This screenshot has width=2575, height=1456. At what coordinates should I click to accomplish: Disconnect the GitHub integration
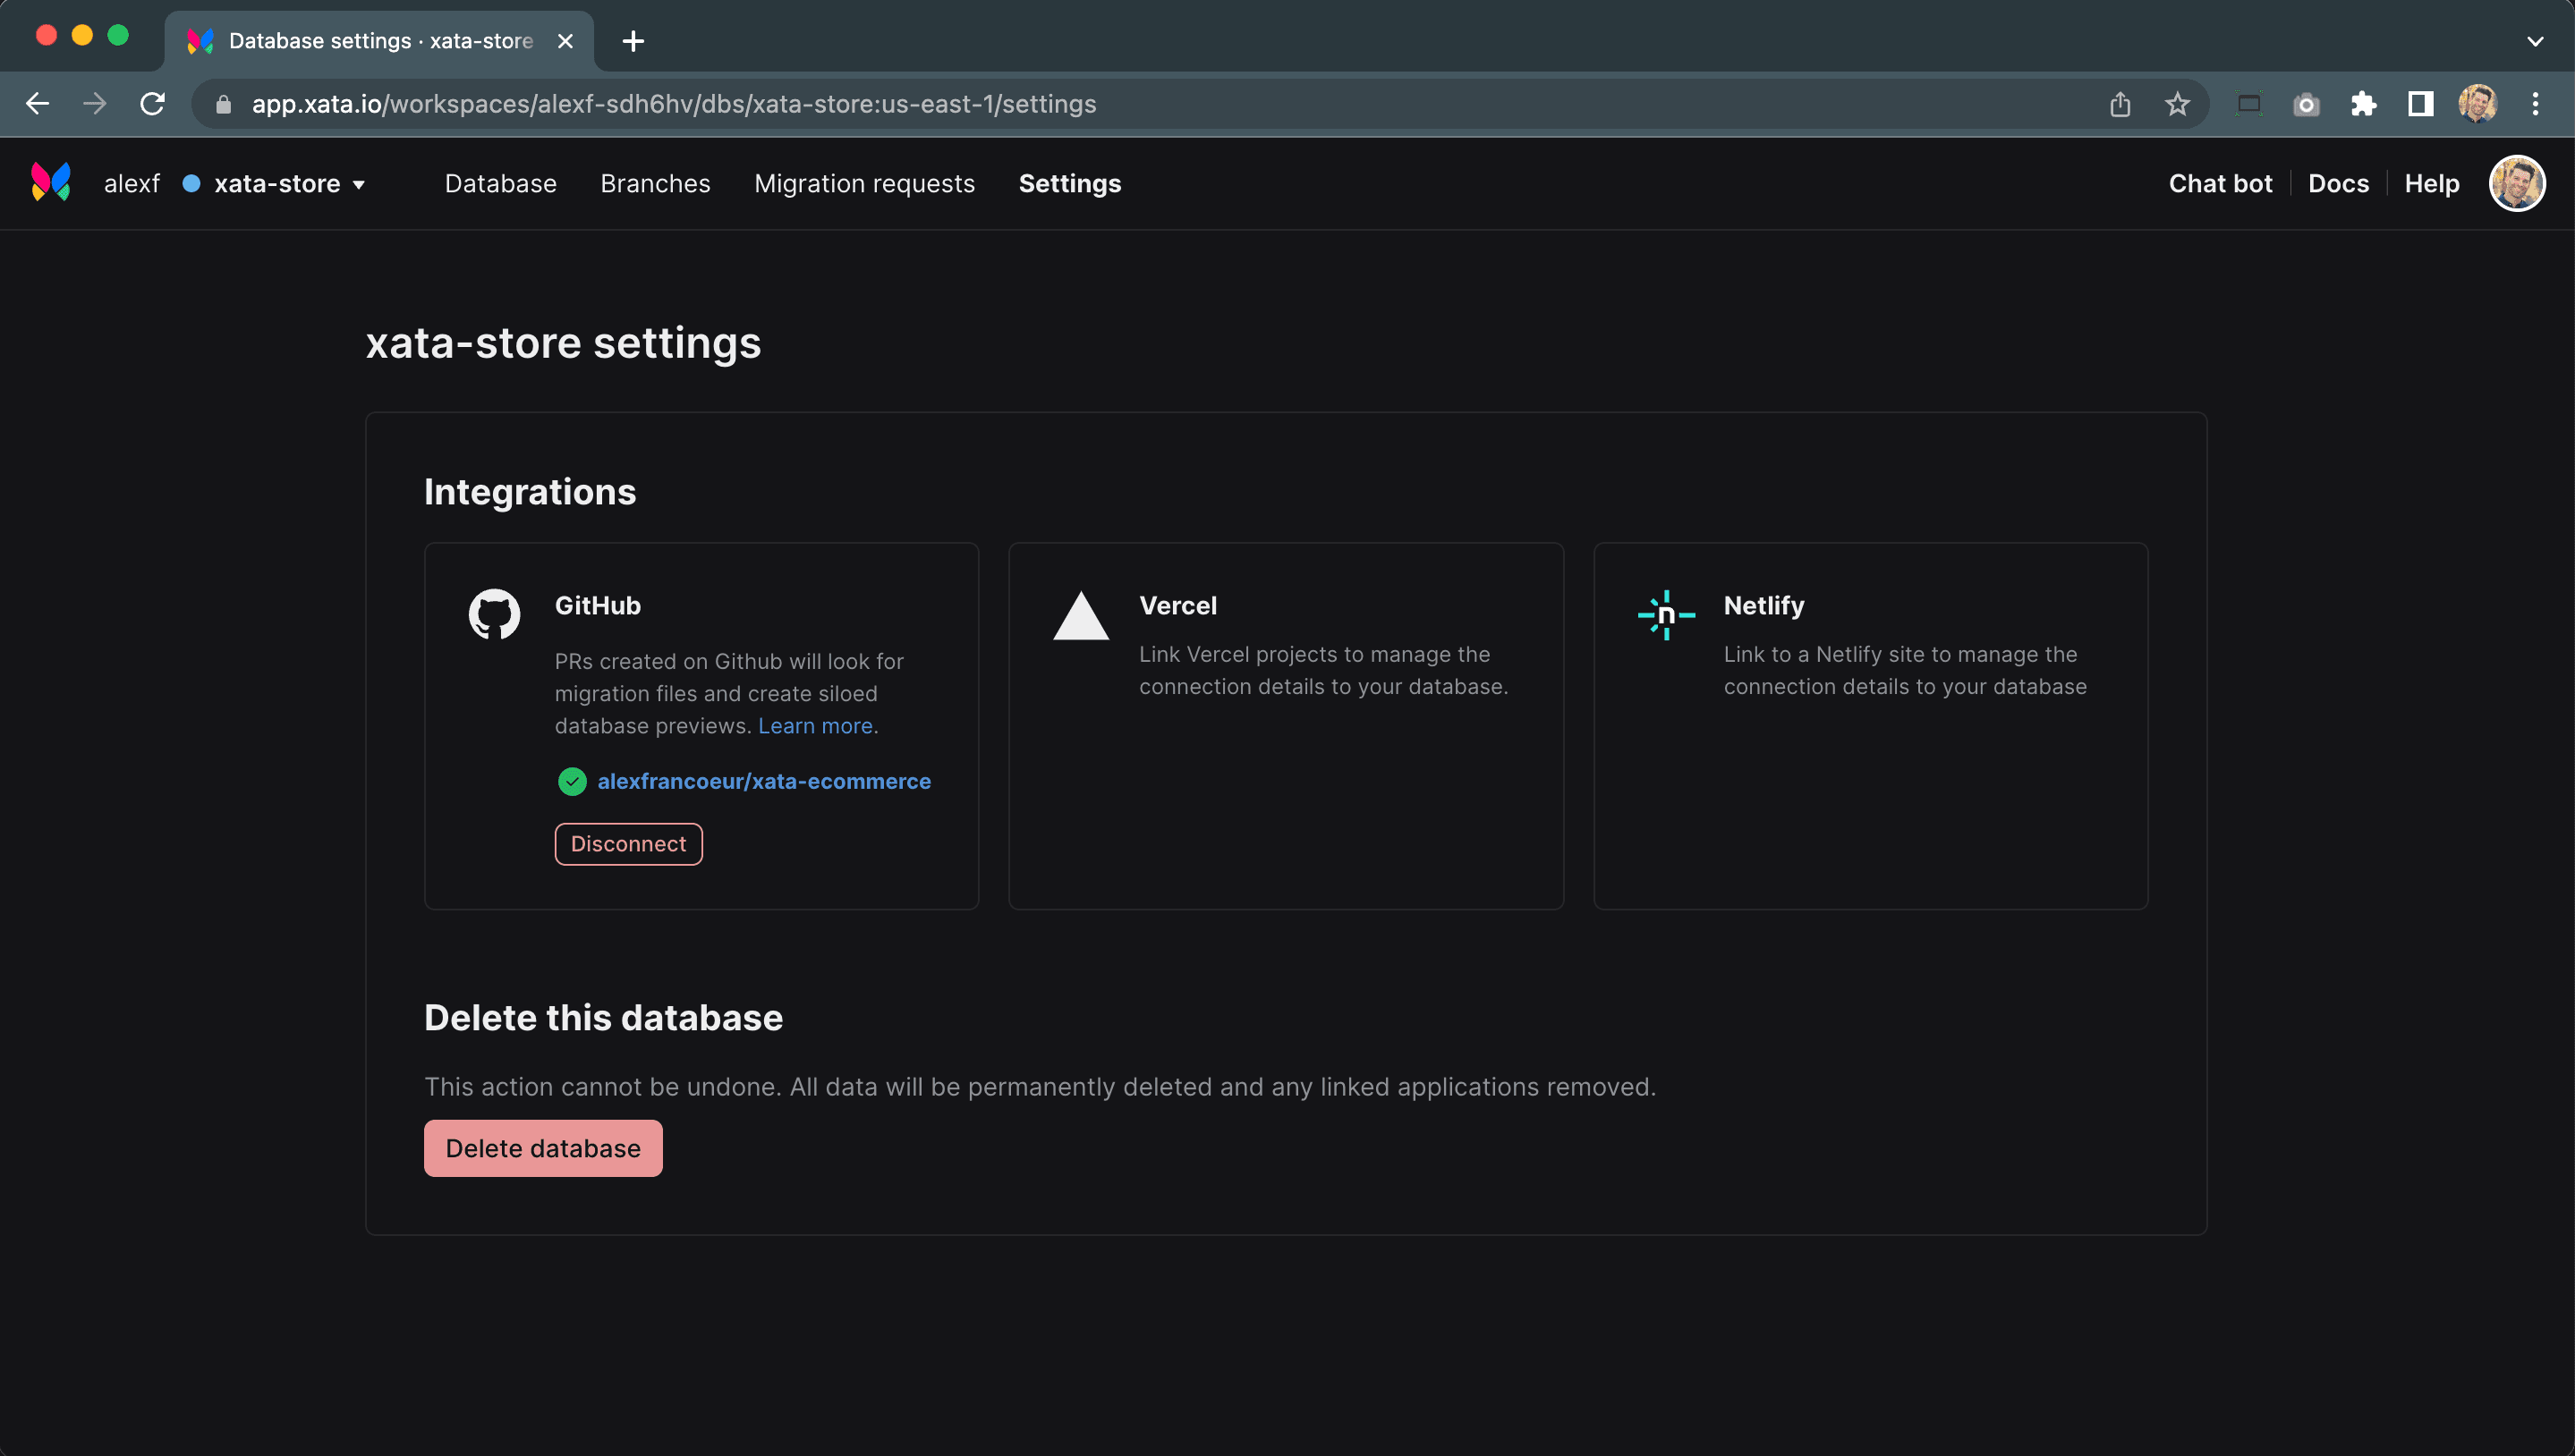coord(628,844)
